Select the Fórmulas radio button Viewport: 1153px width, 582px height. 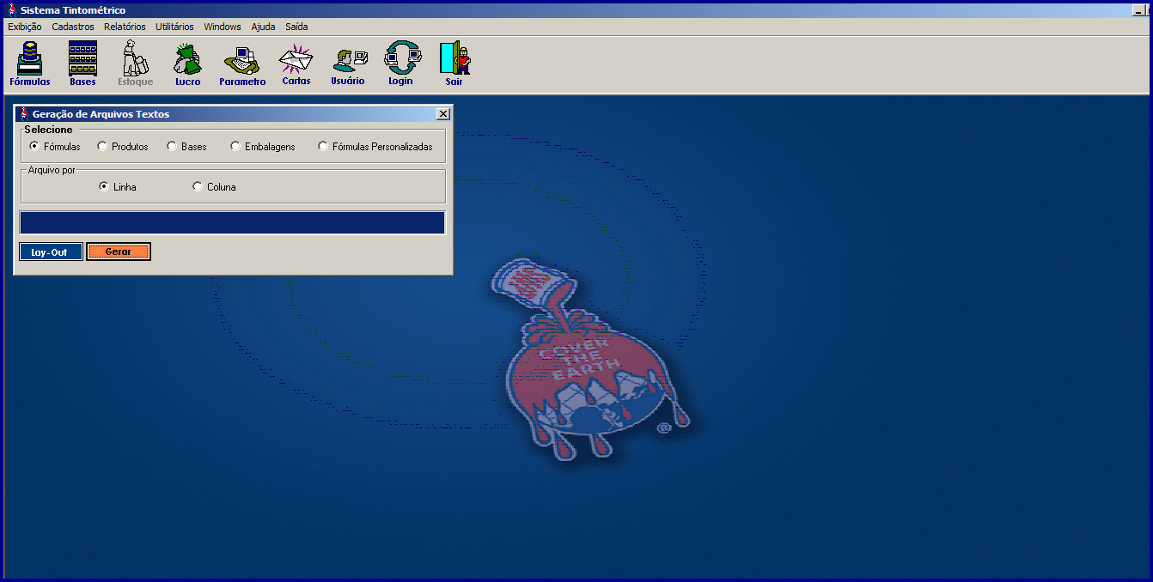tap(34, 146)
